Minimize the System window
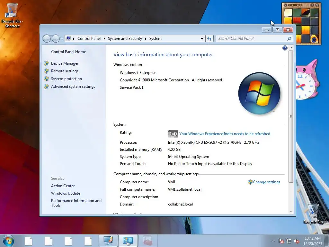 pyautogui.click(x=267, y=30)
